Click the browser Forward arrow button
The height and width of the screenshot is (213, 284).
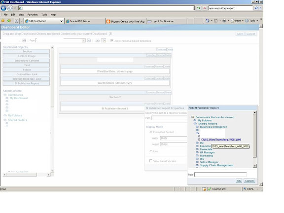pos(10,8)
